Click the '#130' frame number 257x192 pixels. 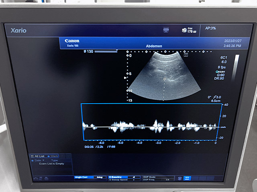[x=88, y=52]
